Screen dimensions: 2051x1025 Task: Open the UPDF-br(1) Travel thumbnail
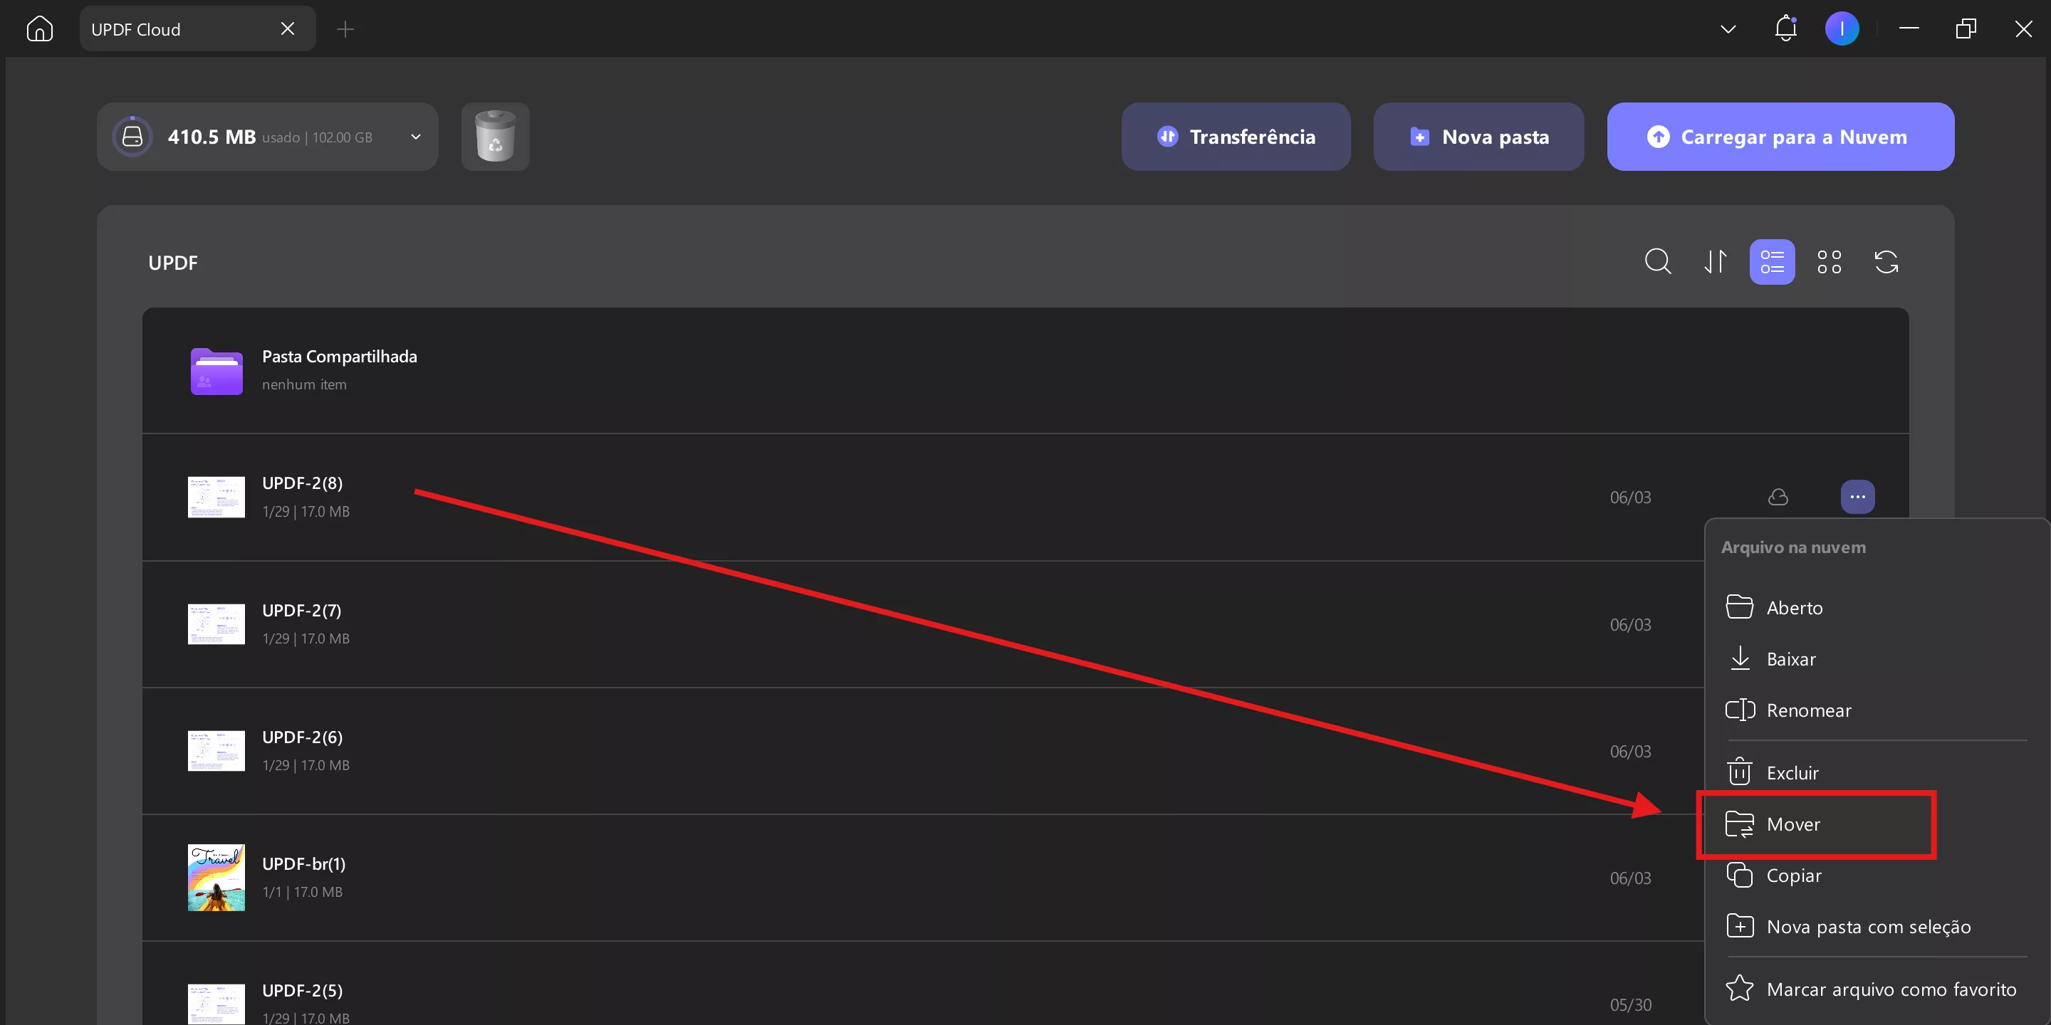pos(216,878)
